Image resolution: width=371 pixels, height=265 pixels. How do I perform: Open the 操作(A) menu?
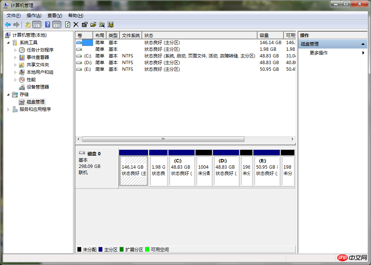point(34,16)
